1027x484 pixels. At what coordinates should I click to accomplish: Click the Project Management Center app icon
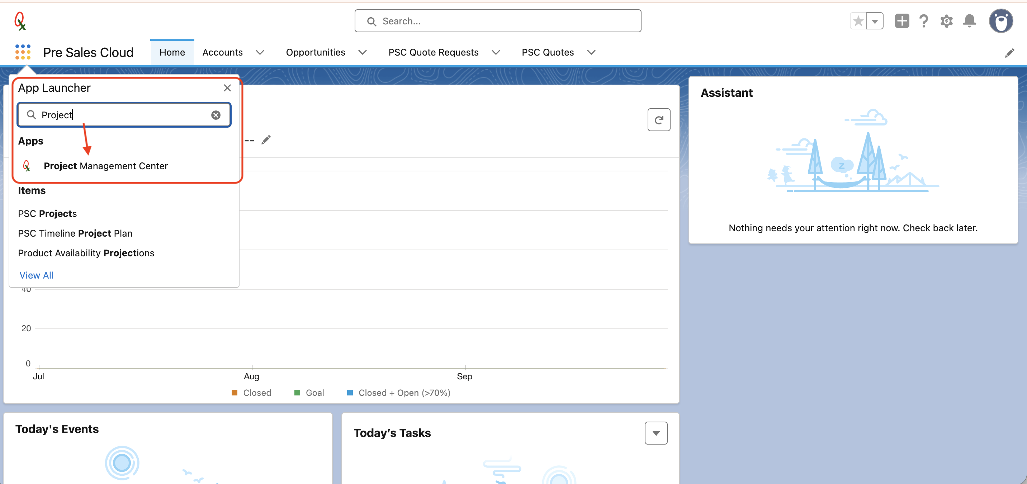27,166
